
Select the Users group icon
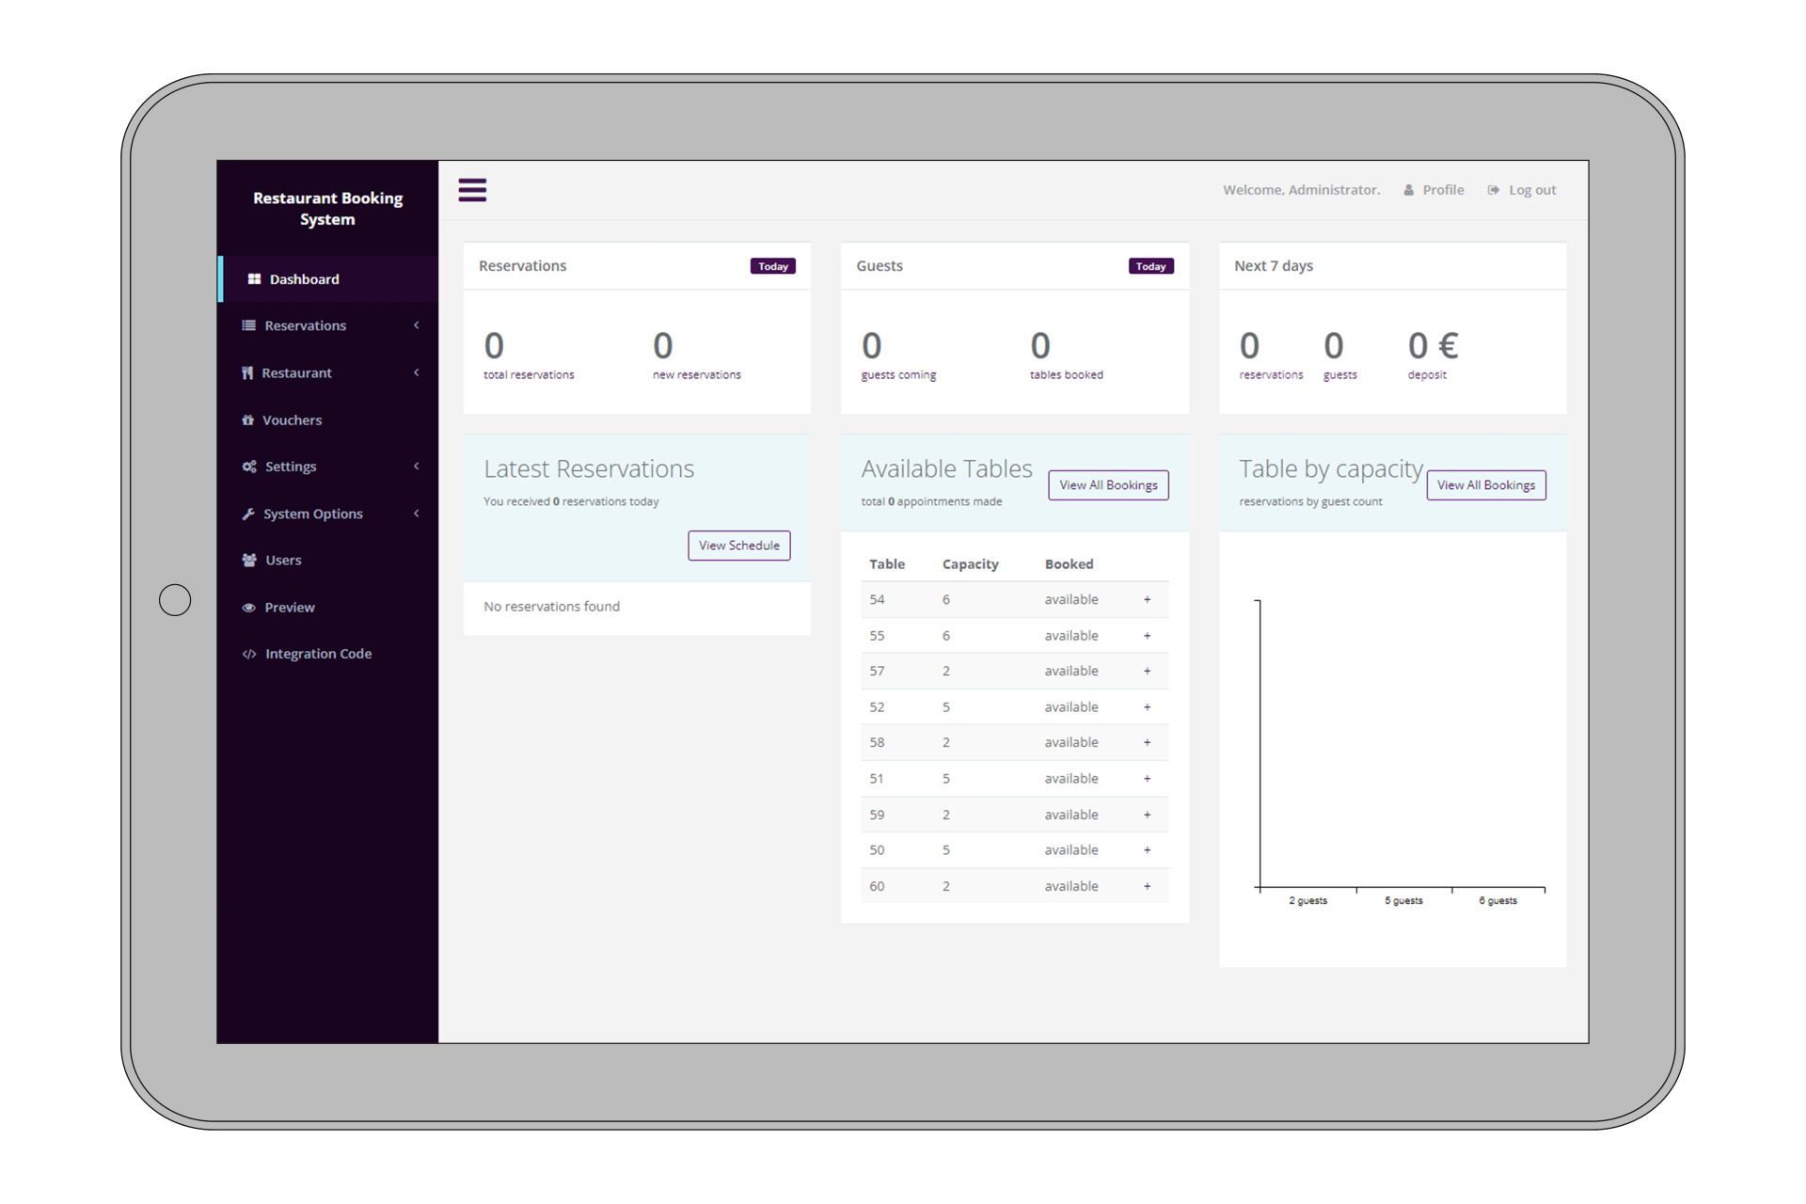248,560
